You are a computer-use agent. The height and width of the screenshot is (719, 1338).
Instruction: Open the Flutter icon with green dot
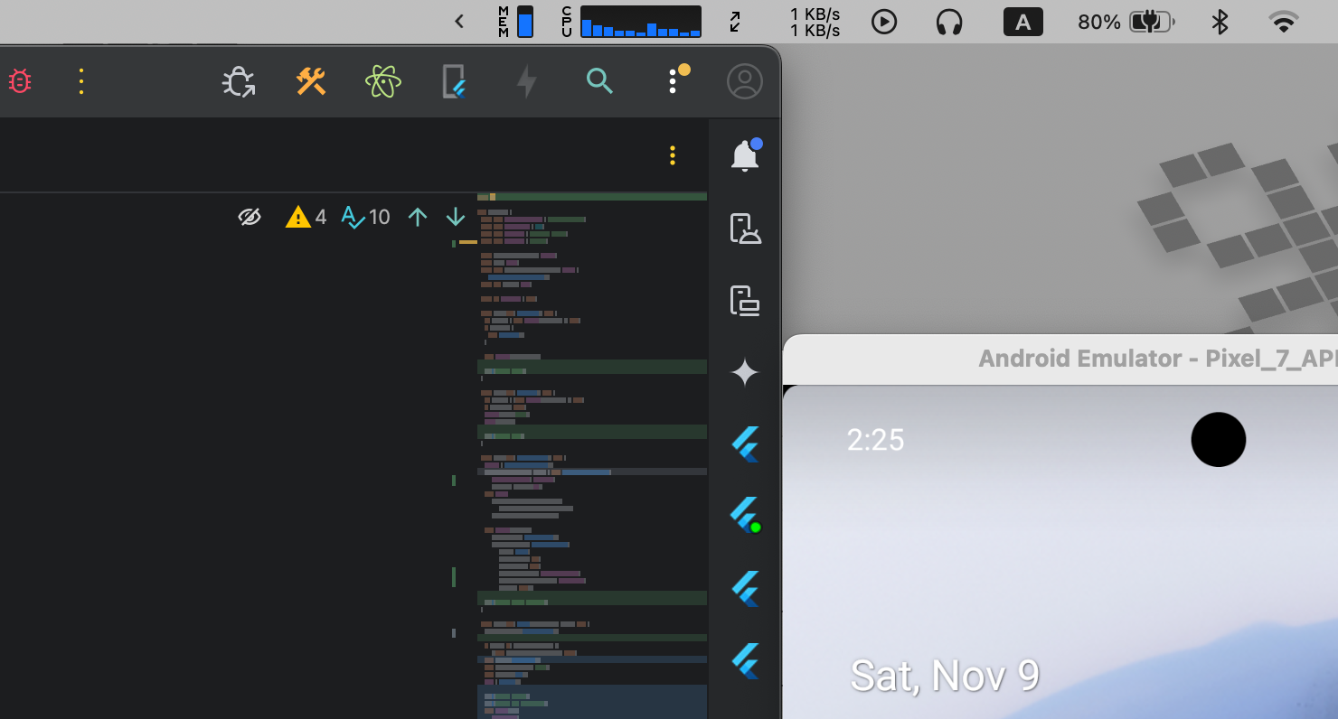745,515
